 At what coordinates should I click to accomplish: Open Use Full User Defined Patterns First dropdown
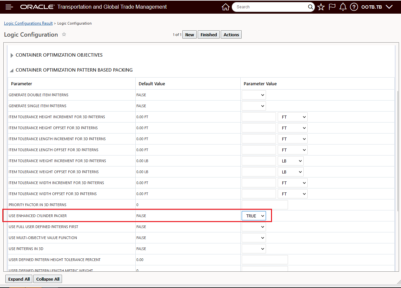254,227
